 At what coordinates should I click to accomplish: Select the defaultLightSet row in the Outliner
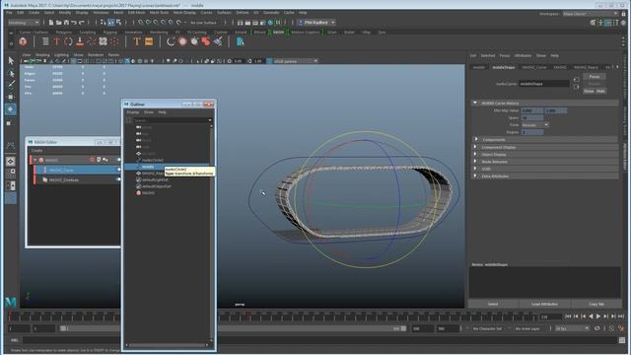(156, 179)
